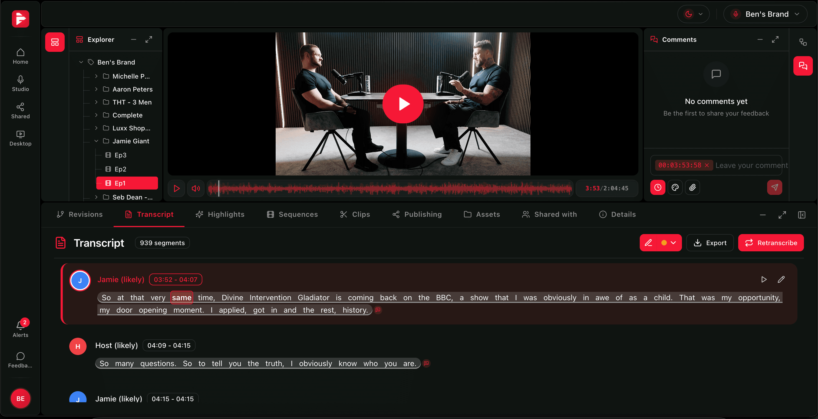Select the color palette icon below the comment box
The image size is (818, 419).
click(x=675, y=187)
